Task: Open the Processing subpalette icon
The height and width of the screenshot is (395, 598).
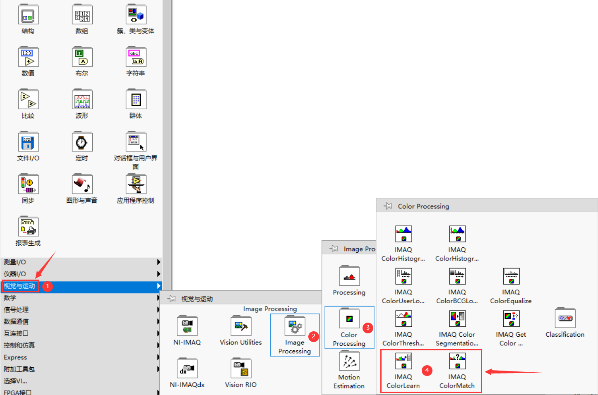Action: (349, 276)
